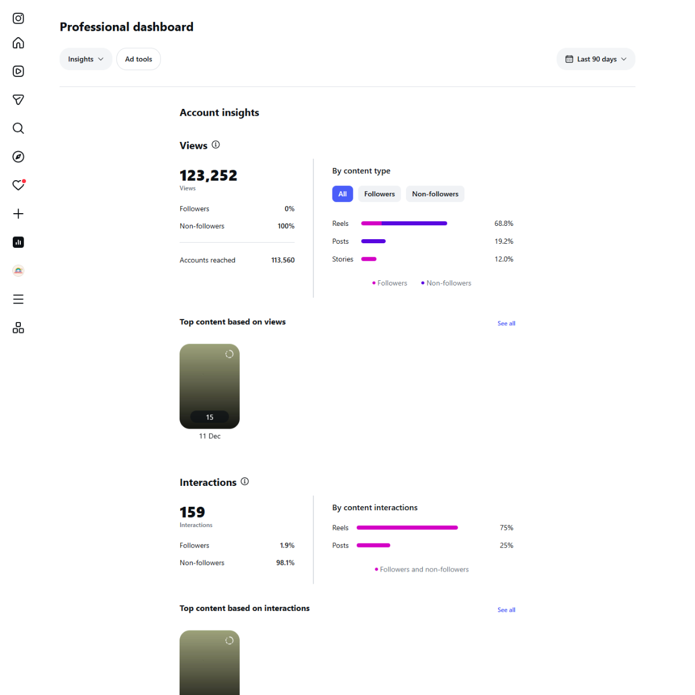Click the Instagram logo icon

click(19, 19)
